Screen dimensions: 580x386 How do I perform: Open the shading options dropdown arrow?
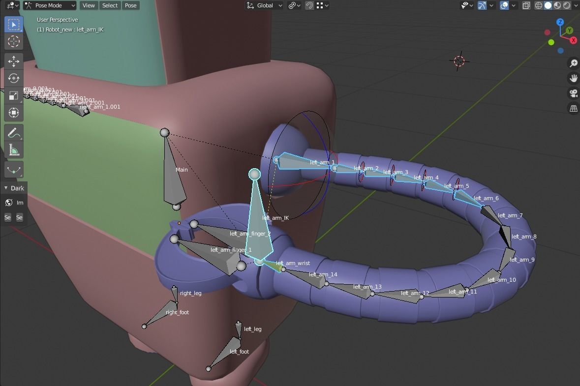pyautogui.click(x=576, y=5)
